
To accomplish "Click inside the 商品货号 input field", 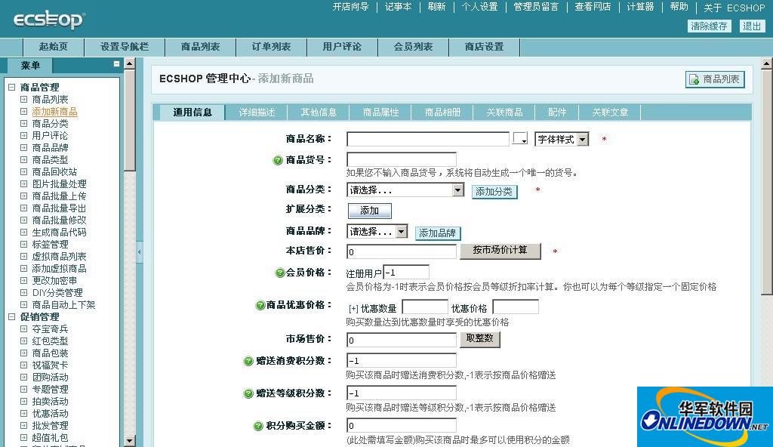I will coord(400,160).
